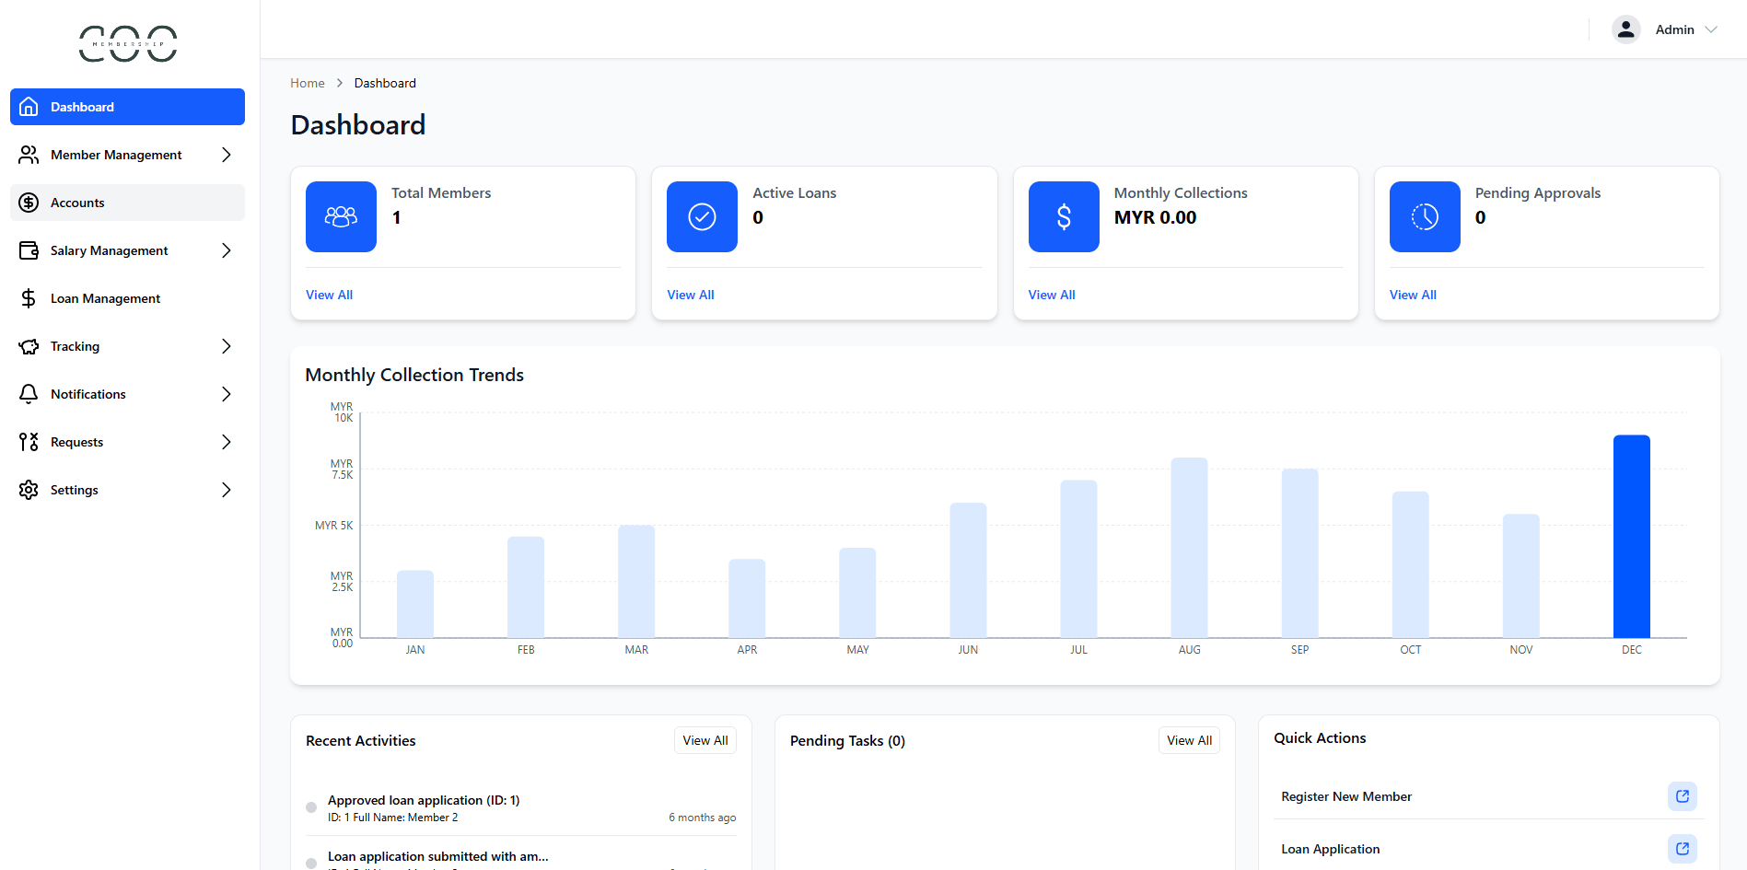Click the Monthly Collections dollar icon
Screen dimensions: 1747x870
[1063, 216]
